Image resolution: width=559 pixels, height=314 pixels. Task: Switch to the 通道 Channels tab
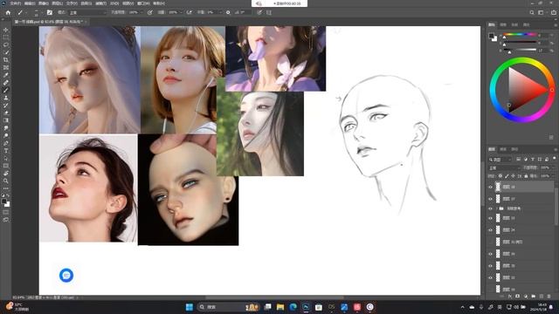503,149
